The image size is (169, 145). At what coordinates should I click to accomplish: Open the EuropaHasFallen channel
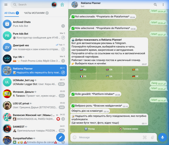tap(34, 140)
